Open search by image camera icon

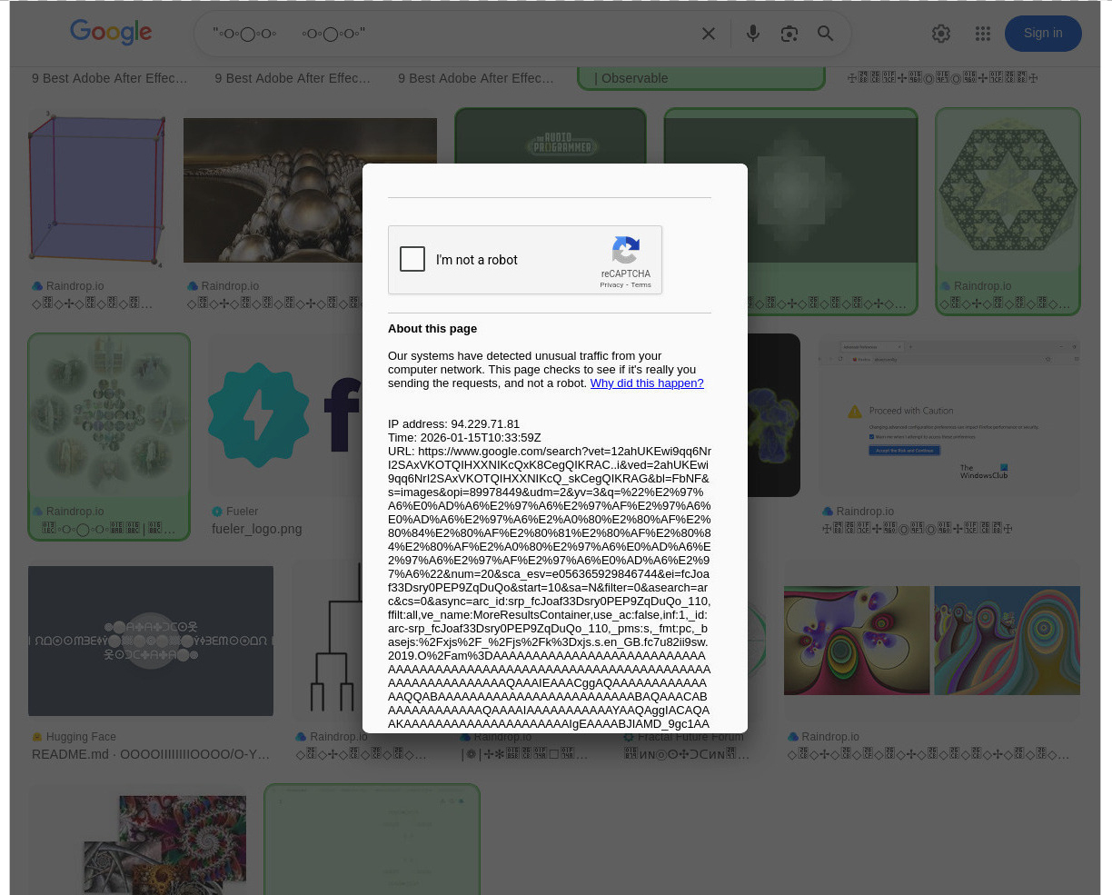789,34
